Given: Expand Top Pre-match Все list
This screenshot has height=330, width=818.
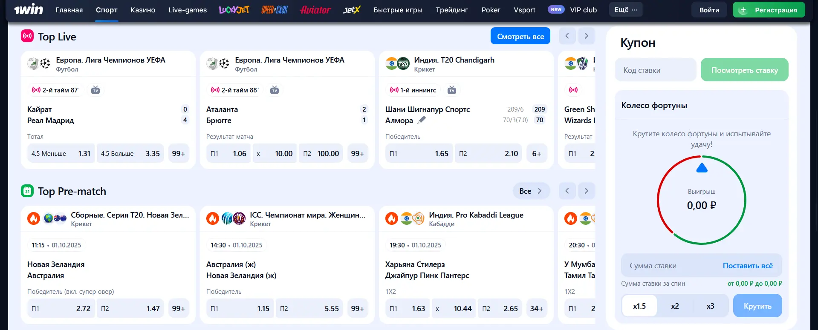Looking at the screenshot, I should pos(531,191).
